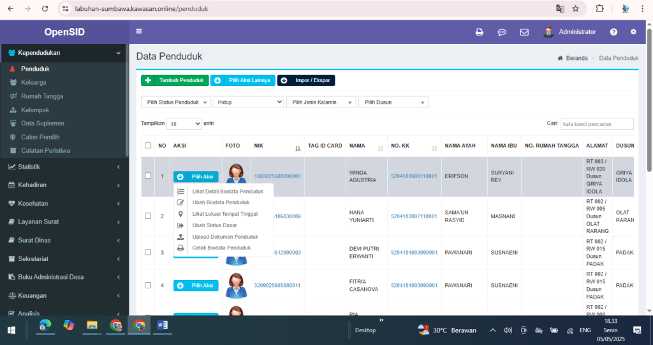Open the envelope mail icon in header
The height and width of the screenshot is (345, 653).
point(524,32)
